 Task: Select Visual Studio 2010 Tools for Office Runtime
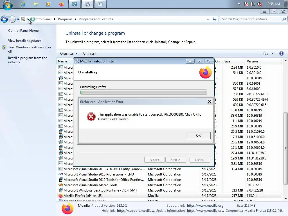(169, 180)
